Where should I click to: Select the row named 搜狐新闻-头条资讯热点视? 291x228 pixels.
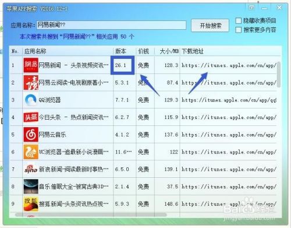[x=143, y=204]
